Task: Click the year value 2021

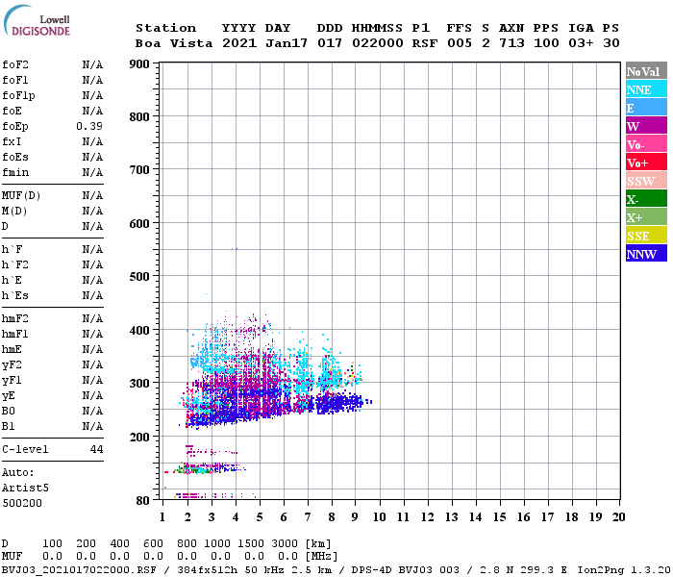Action: 239,43
